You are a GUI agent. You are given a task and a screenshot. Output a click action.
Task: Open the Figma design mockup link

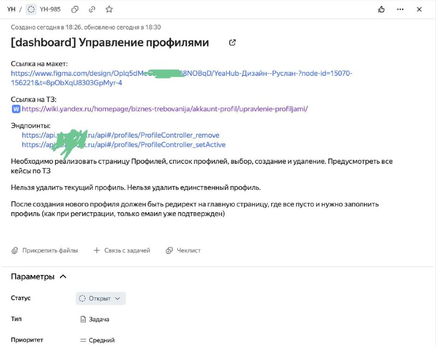coord(181,78)
